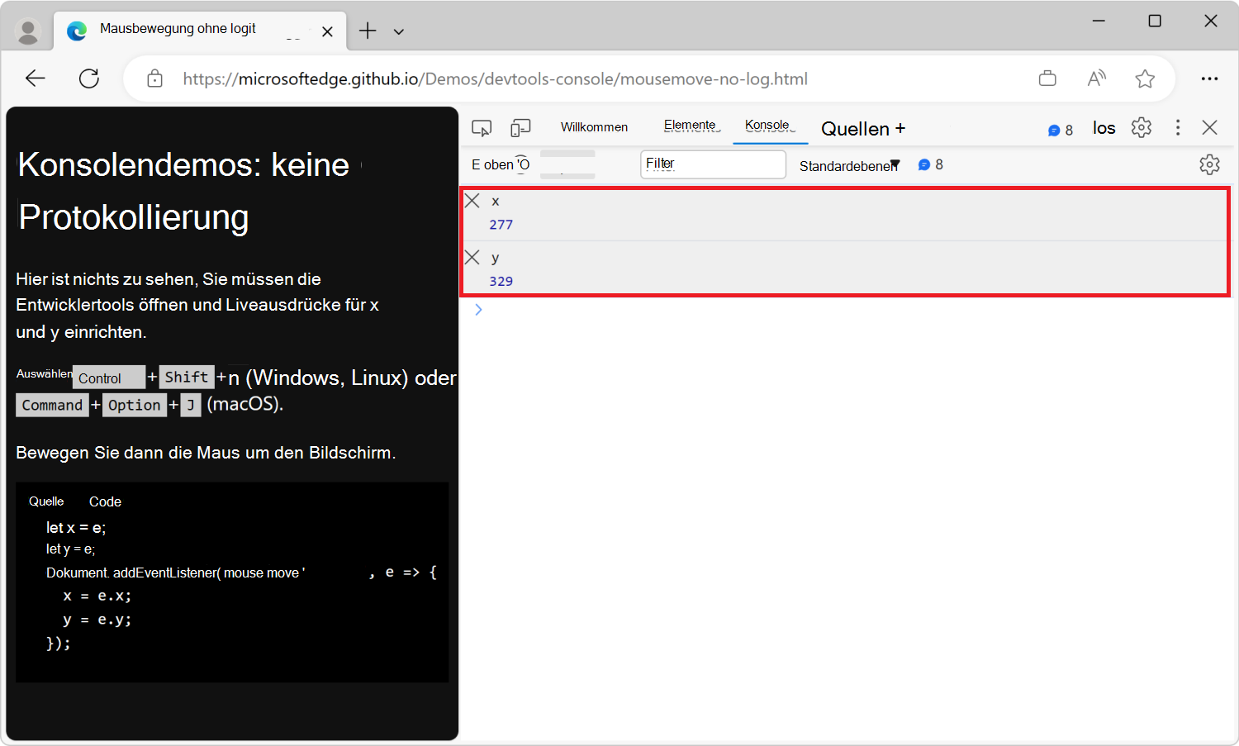Reload the current page
The height and width of the screenshot is (746, 1239).
pyautogui.click(x=89, y=78)
